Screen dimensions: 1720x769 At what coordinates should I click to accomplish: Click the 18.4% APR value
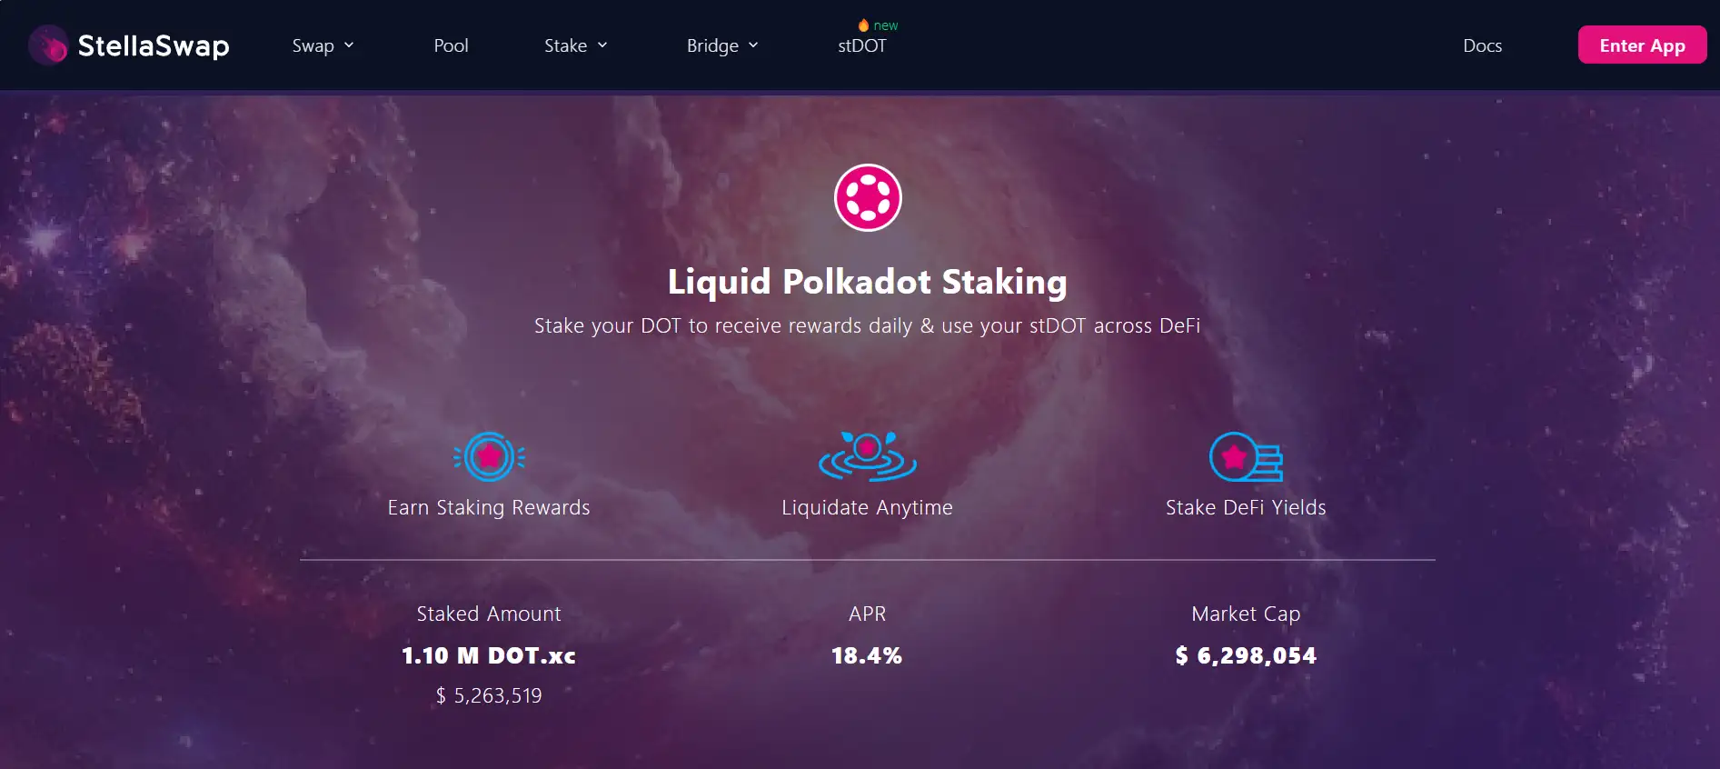pyautogui.click(x=867, y=655)
